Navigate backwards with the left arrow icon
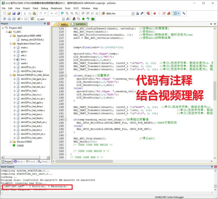 coord(51,13)
